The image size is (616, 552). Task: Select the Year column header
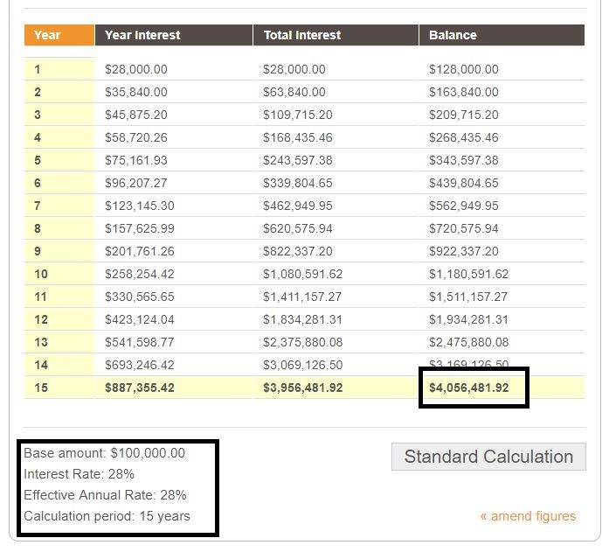tap(59, 35)
